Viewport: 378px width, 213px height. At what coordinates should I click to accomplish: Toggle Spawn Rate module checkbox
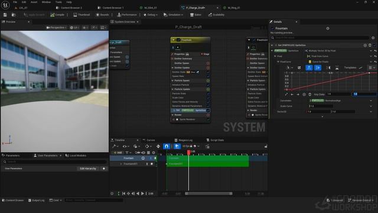point(208,76)
